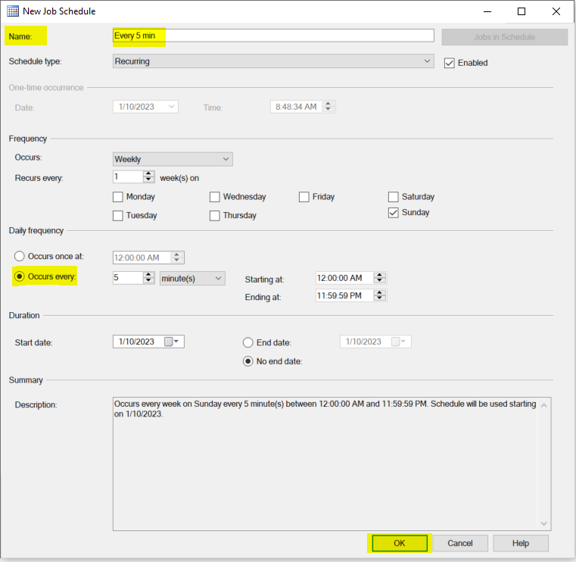Viewport: 576px width, 562px height.
Task: Click the Description scrollbar up arrow
Action: 544,405
